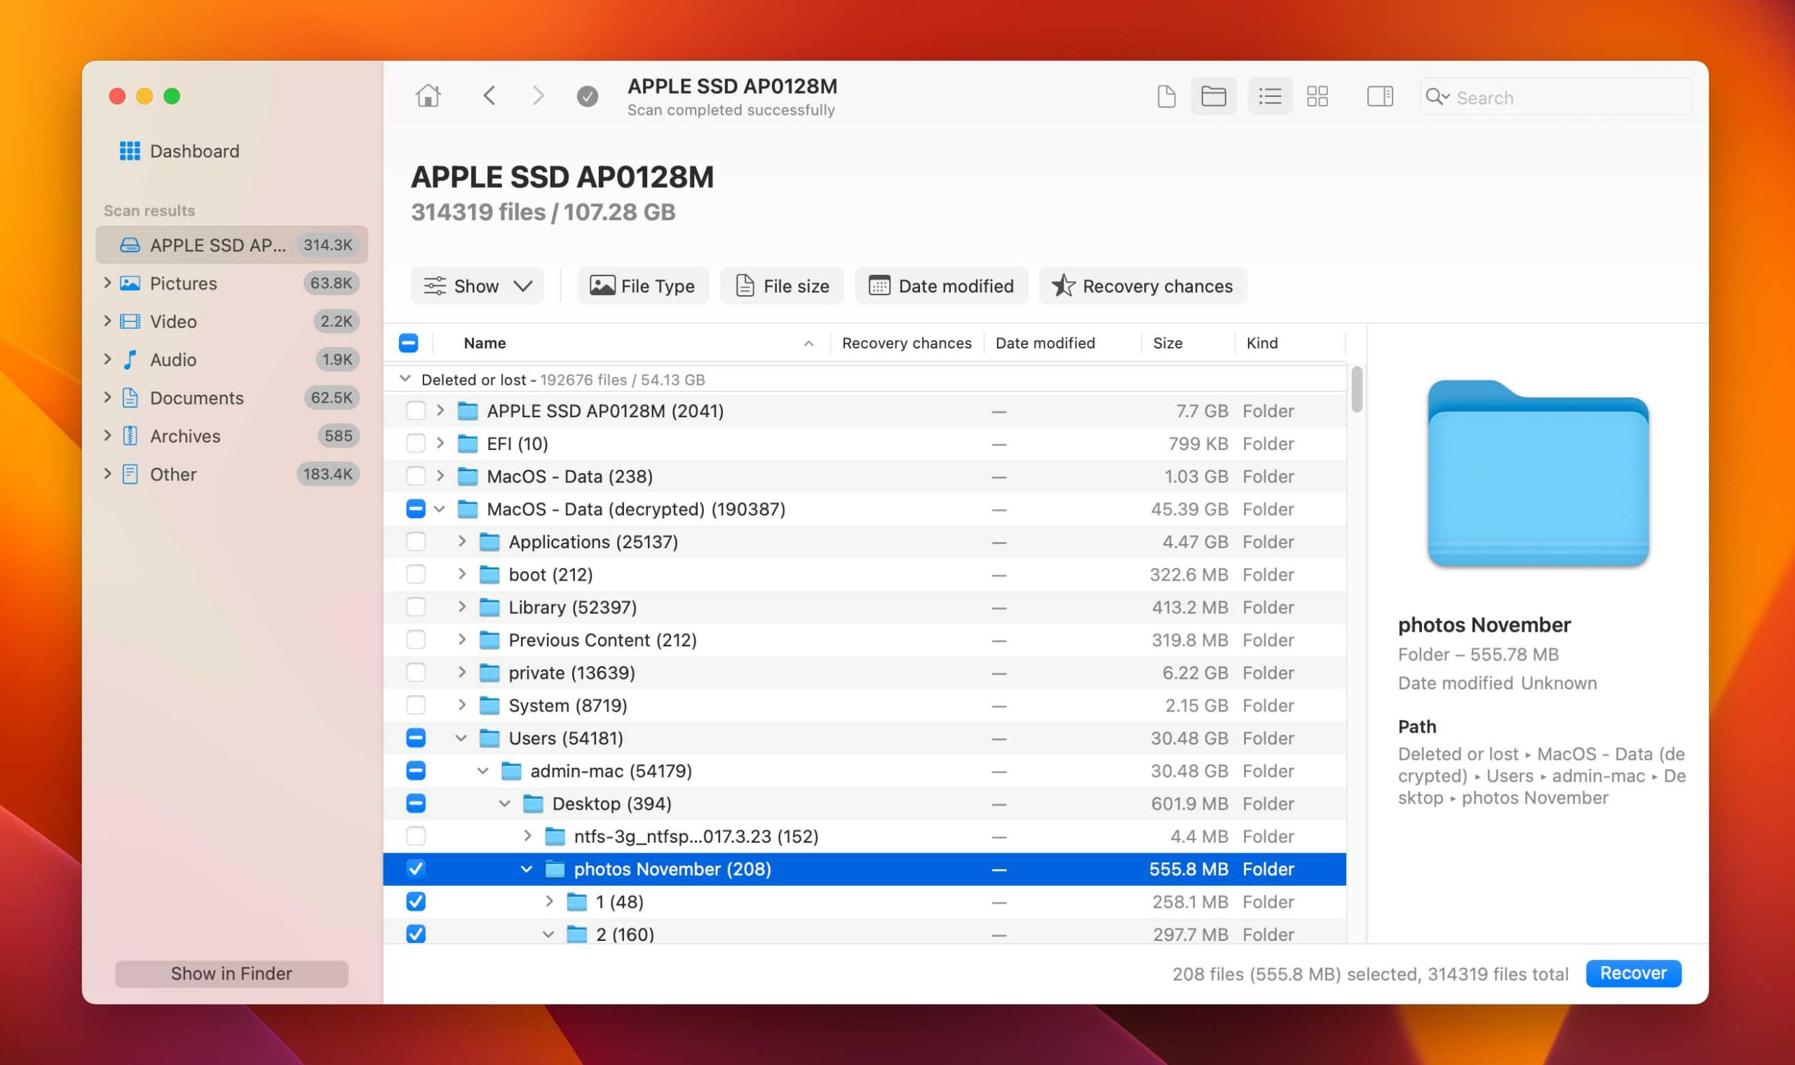Click the boot folder icon

click(x=489, y=574)
